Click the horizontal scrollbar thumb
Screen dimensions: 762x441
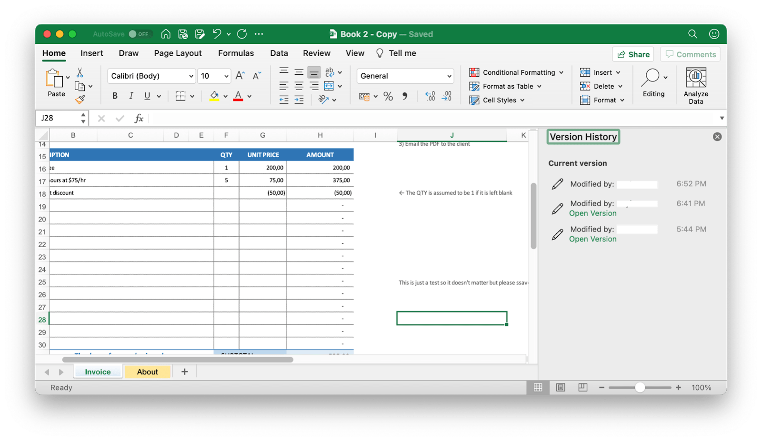click(x=178, y=360)
